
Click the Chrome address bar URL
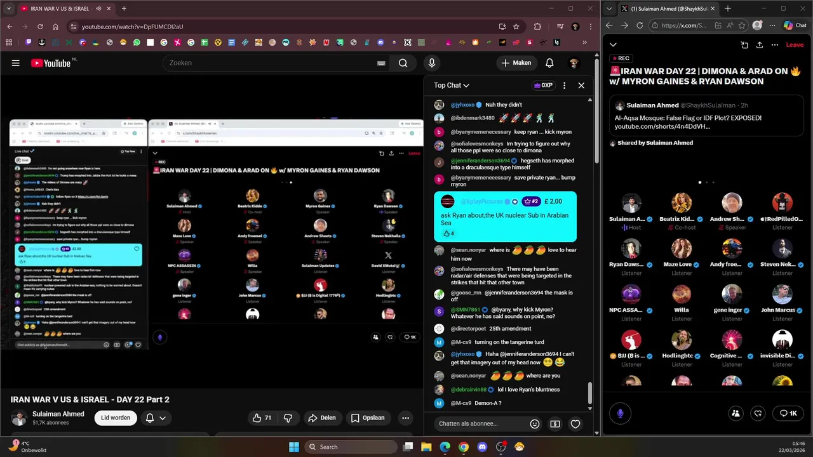(132, 27)
